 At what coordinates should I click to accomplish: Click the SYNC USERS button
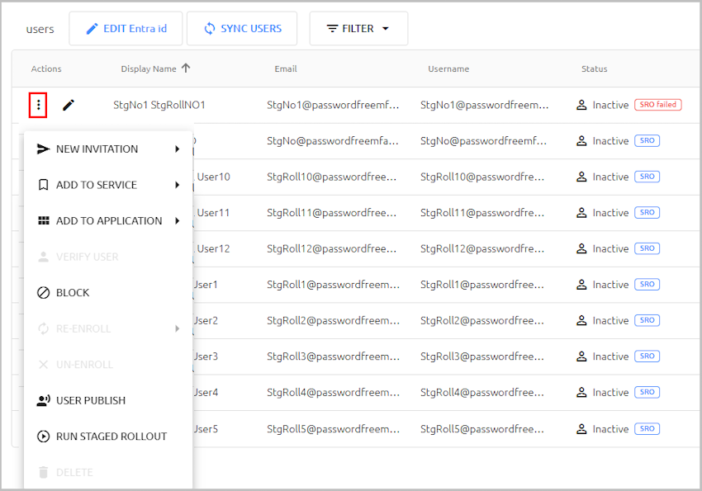[242, 29]
